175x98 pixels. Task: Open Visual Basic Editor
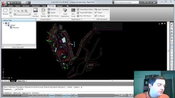point(85,9)
